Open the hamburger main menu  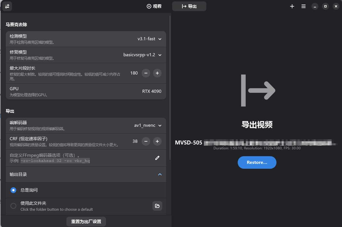click(x=304, y=6)
